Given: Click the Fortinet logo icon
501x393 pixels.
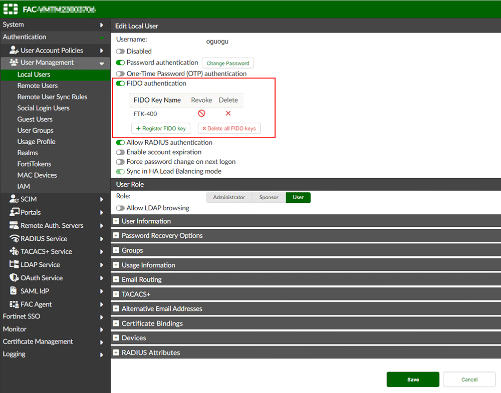Looking at the screenshot, I should pos(11,9).
